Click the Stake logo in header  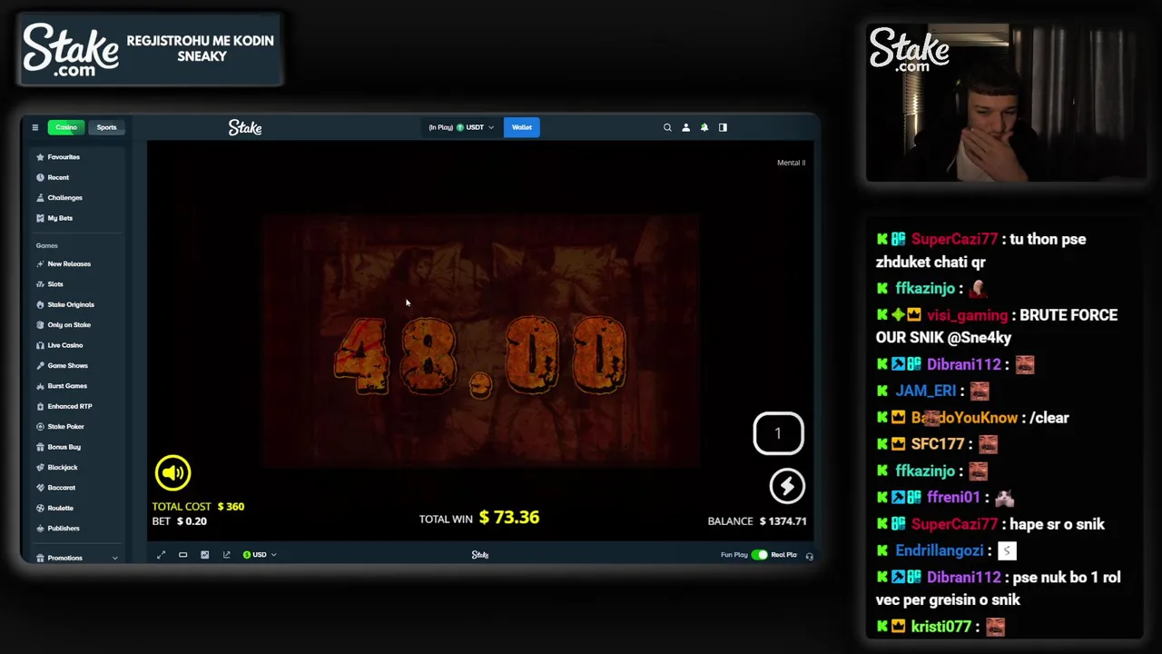point(245,128)
